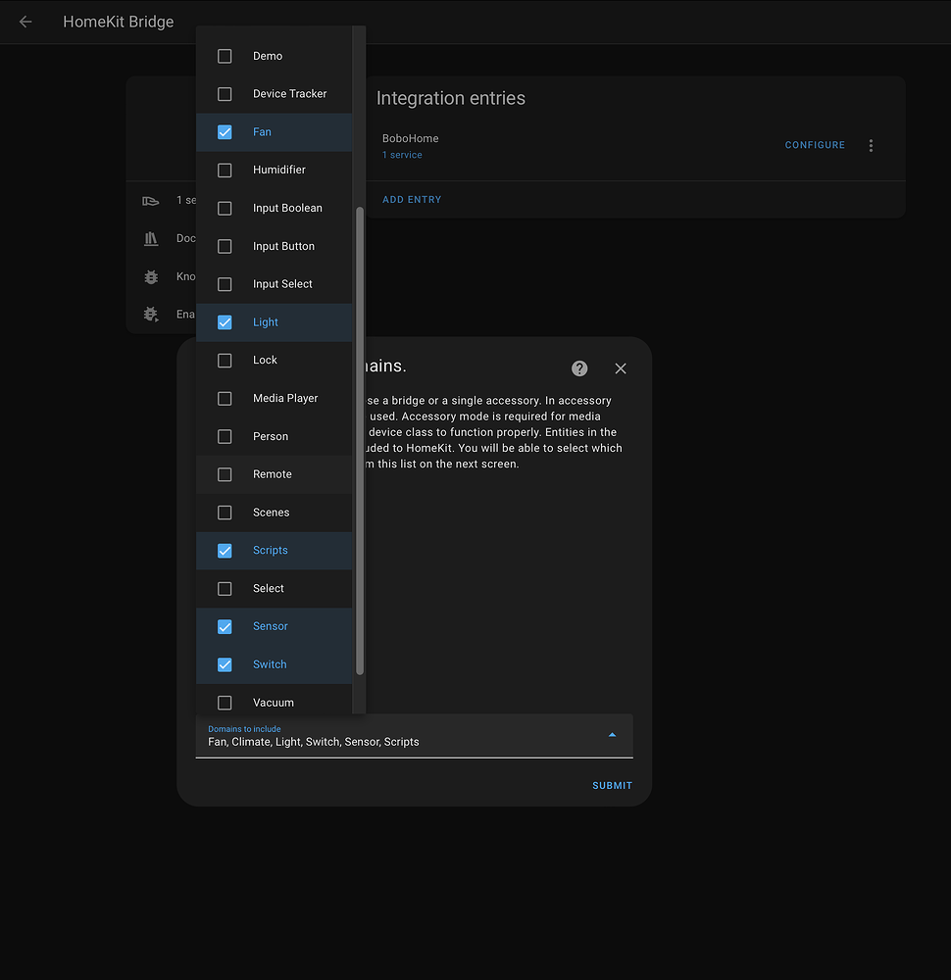
Task: Collapse the Domains to include dropdown
Action: 612,733
